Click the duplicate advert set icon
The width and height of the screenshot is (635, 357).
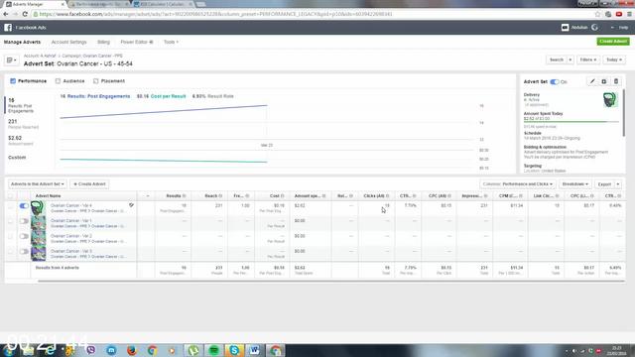[604, 81]
